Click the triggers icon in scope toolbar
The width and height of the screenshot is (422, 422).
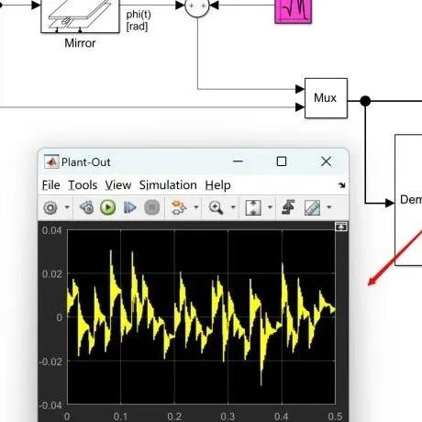click(x=289, y=207)
